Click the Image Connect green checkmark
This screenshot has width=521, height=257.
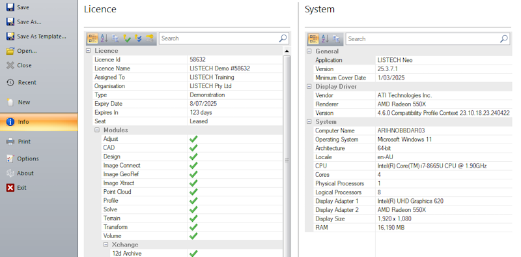(193, 166)
